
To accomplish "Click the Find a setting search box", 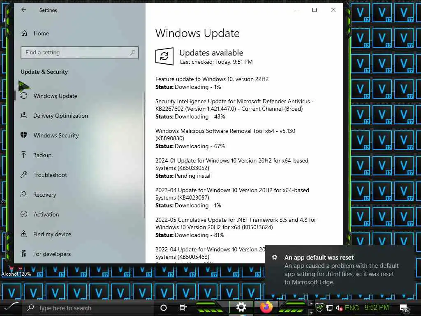I will (79, 52).
